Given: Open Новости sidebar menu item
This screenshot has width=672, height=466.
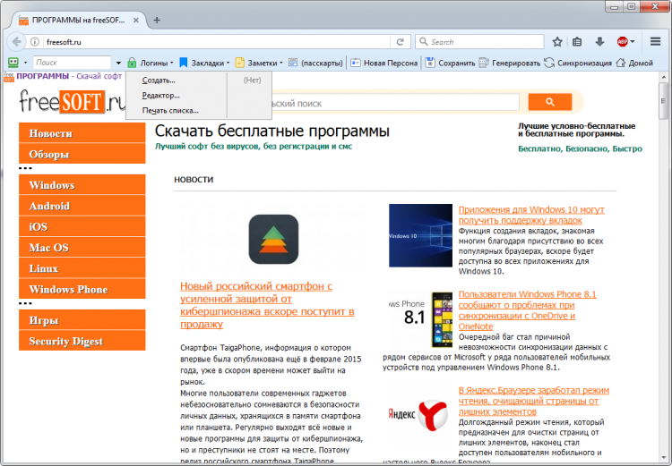Looking at the screenshot, I should [x=82, y=133].
